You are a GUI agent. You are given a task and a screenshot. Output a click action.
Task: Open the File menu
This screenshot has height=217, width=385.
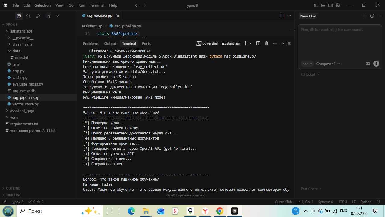coord(16,5)
